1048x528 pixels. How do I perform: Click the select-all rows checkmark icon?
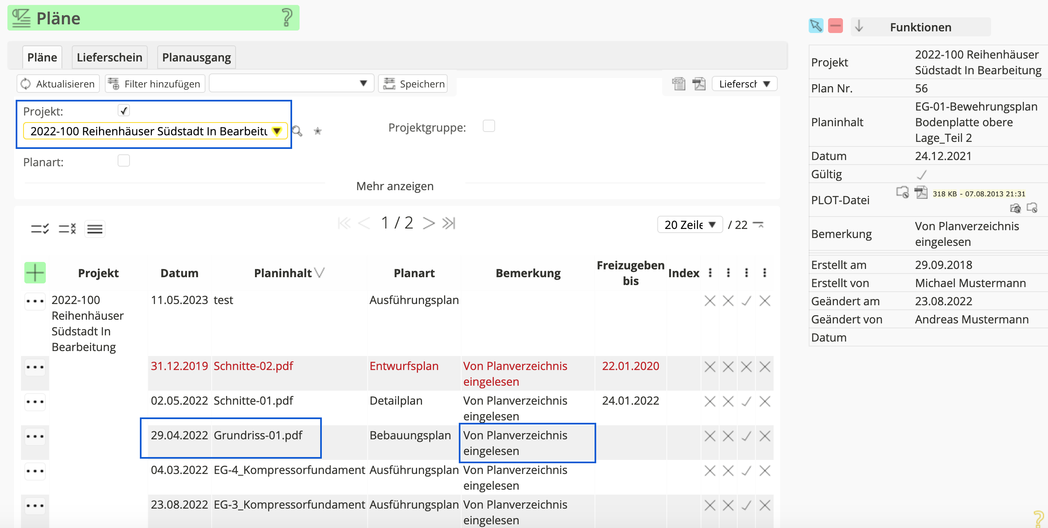point(40,229)
